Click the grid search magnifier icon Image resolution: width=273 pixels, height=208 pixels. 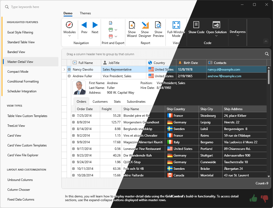(267, 54)
